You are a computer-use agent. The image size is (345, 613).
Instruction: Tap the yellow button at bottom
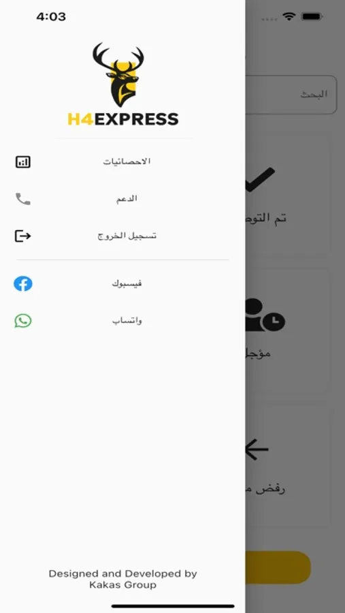[278, 567]
